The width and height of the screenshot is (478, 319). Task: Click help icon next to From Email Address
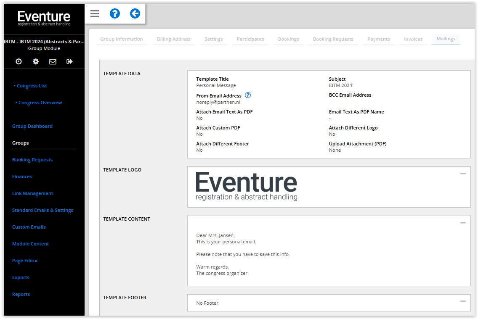[248, 95]
